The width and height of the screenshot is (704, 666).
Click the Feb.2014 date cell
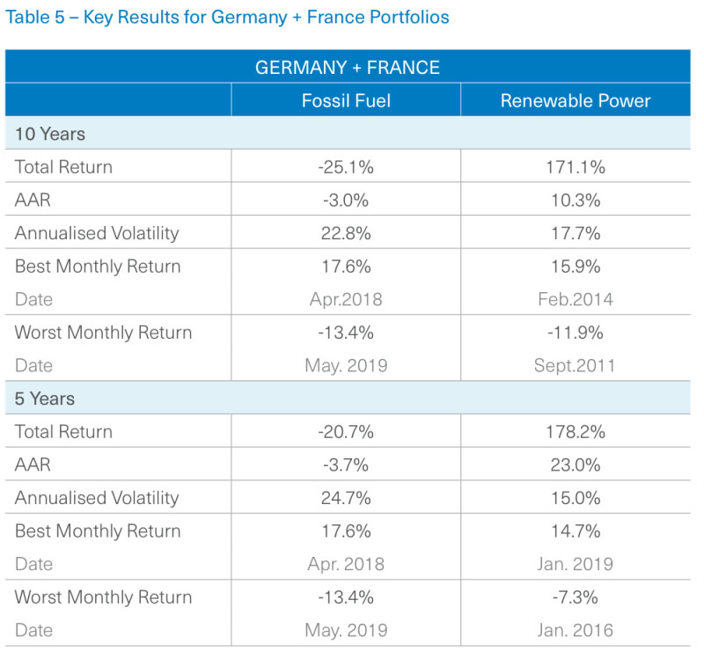point(576,299)
